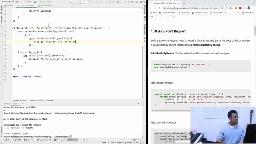Viewport: 256px width, 144px height.
Task: Collapse the table of contents chevron on webpage
Action: click(152, 17)
